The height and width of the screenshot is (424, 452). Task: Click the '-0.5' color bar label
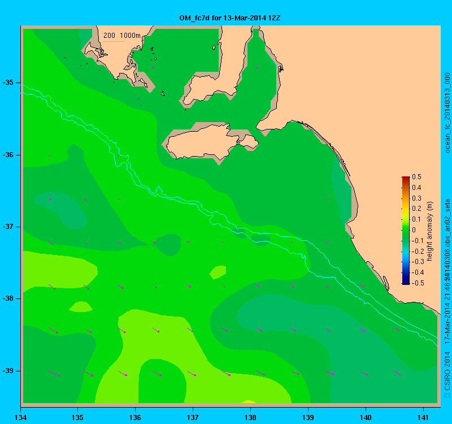pyautogui.click(x=417, y=283)
